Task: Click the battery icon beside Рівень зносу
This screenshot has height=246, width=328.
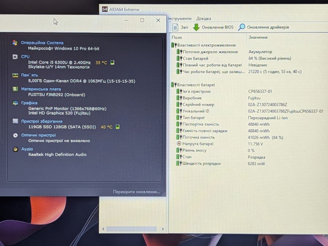Action: click(x=179, y=150)
